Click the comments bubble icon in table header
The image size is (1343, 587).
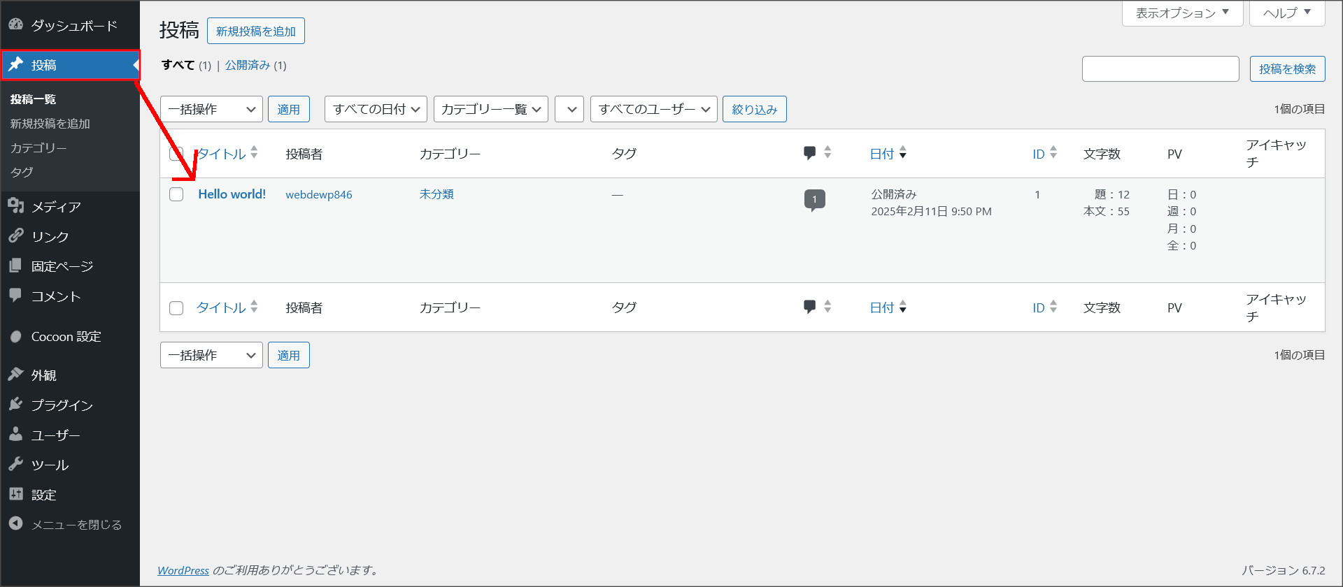click(x=810, y=153)
